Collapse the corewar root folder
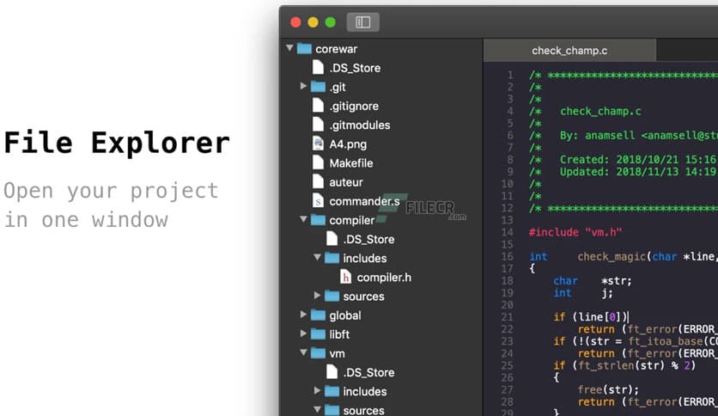718x416 pixels. pos(290,49)
